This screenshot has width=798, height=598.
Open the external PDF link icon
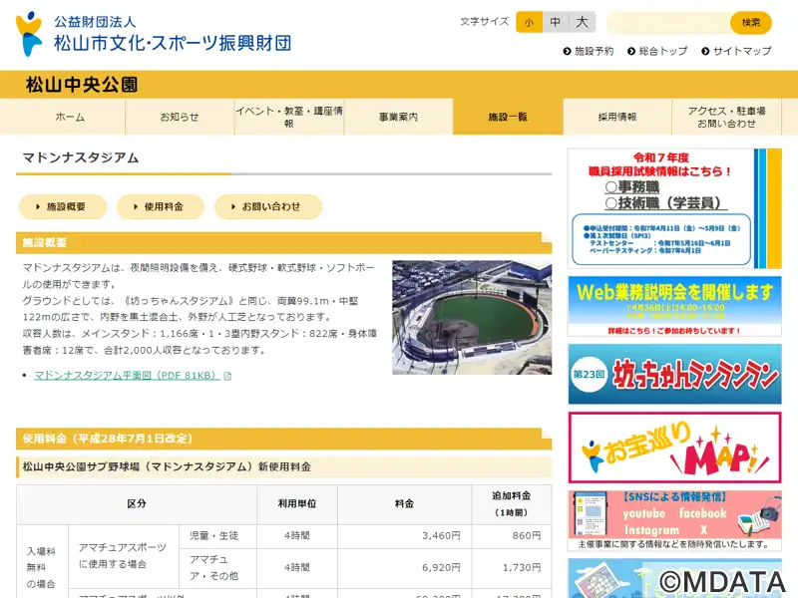227,376
